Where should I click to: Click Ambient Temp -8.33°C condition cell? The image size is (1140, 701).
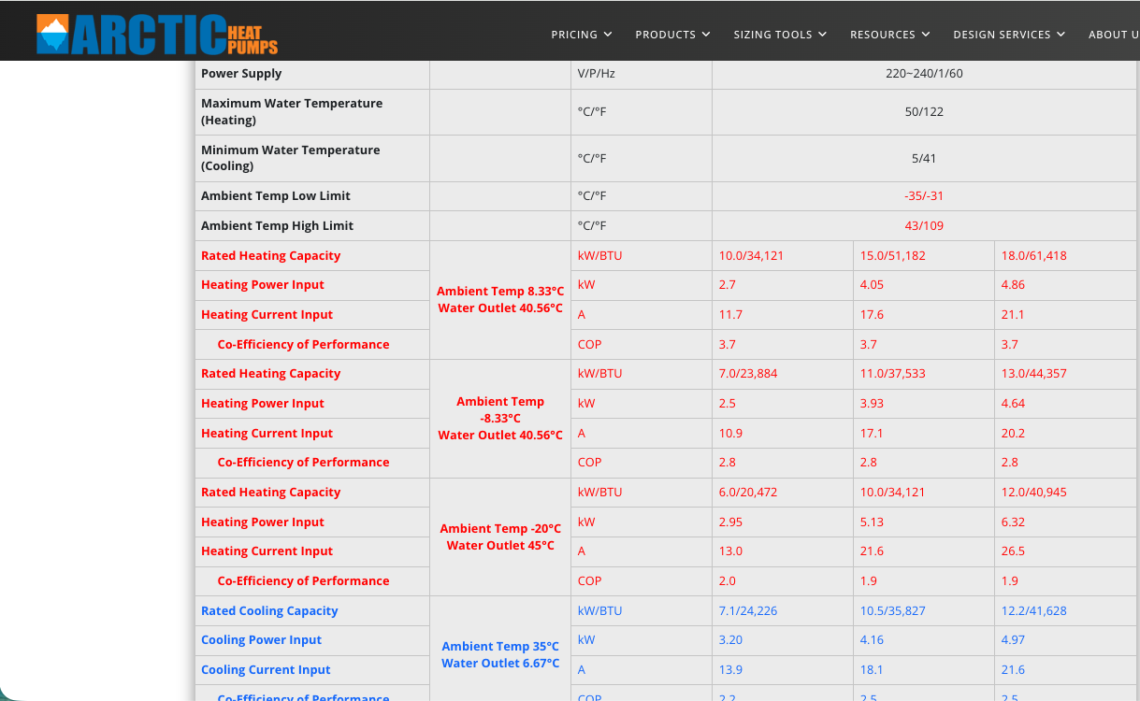[500, 418]
